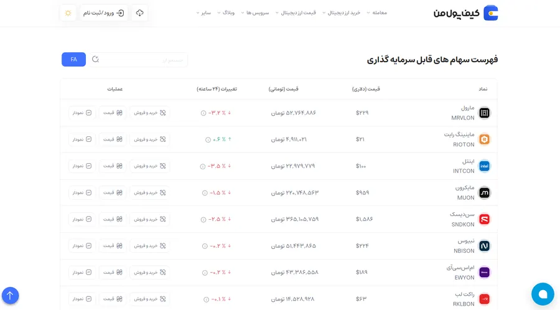Click خرید و فروش for MUON
The height and width of the screenshot is (310, 560).
pos(149,192)
